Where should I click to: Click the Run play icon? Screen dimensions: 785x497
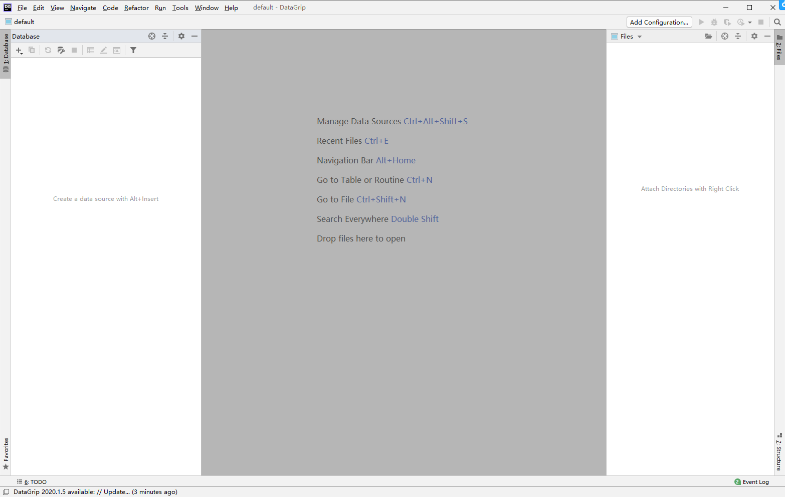(701, 22)
